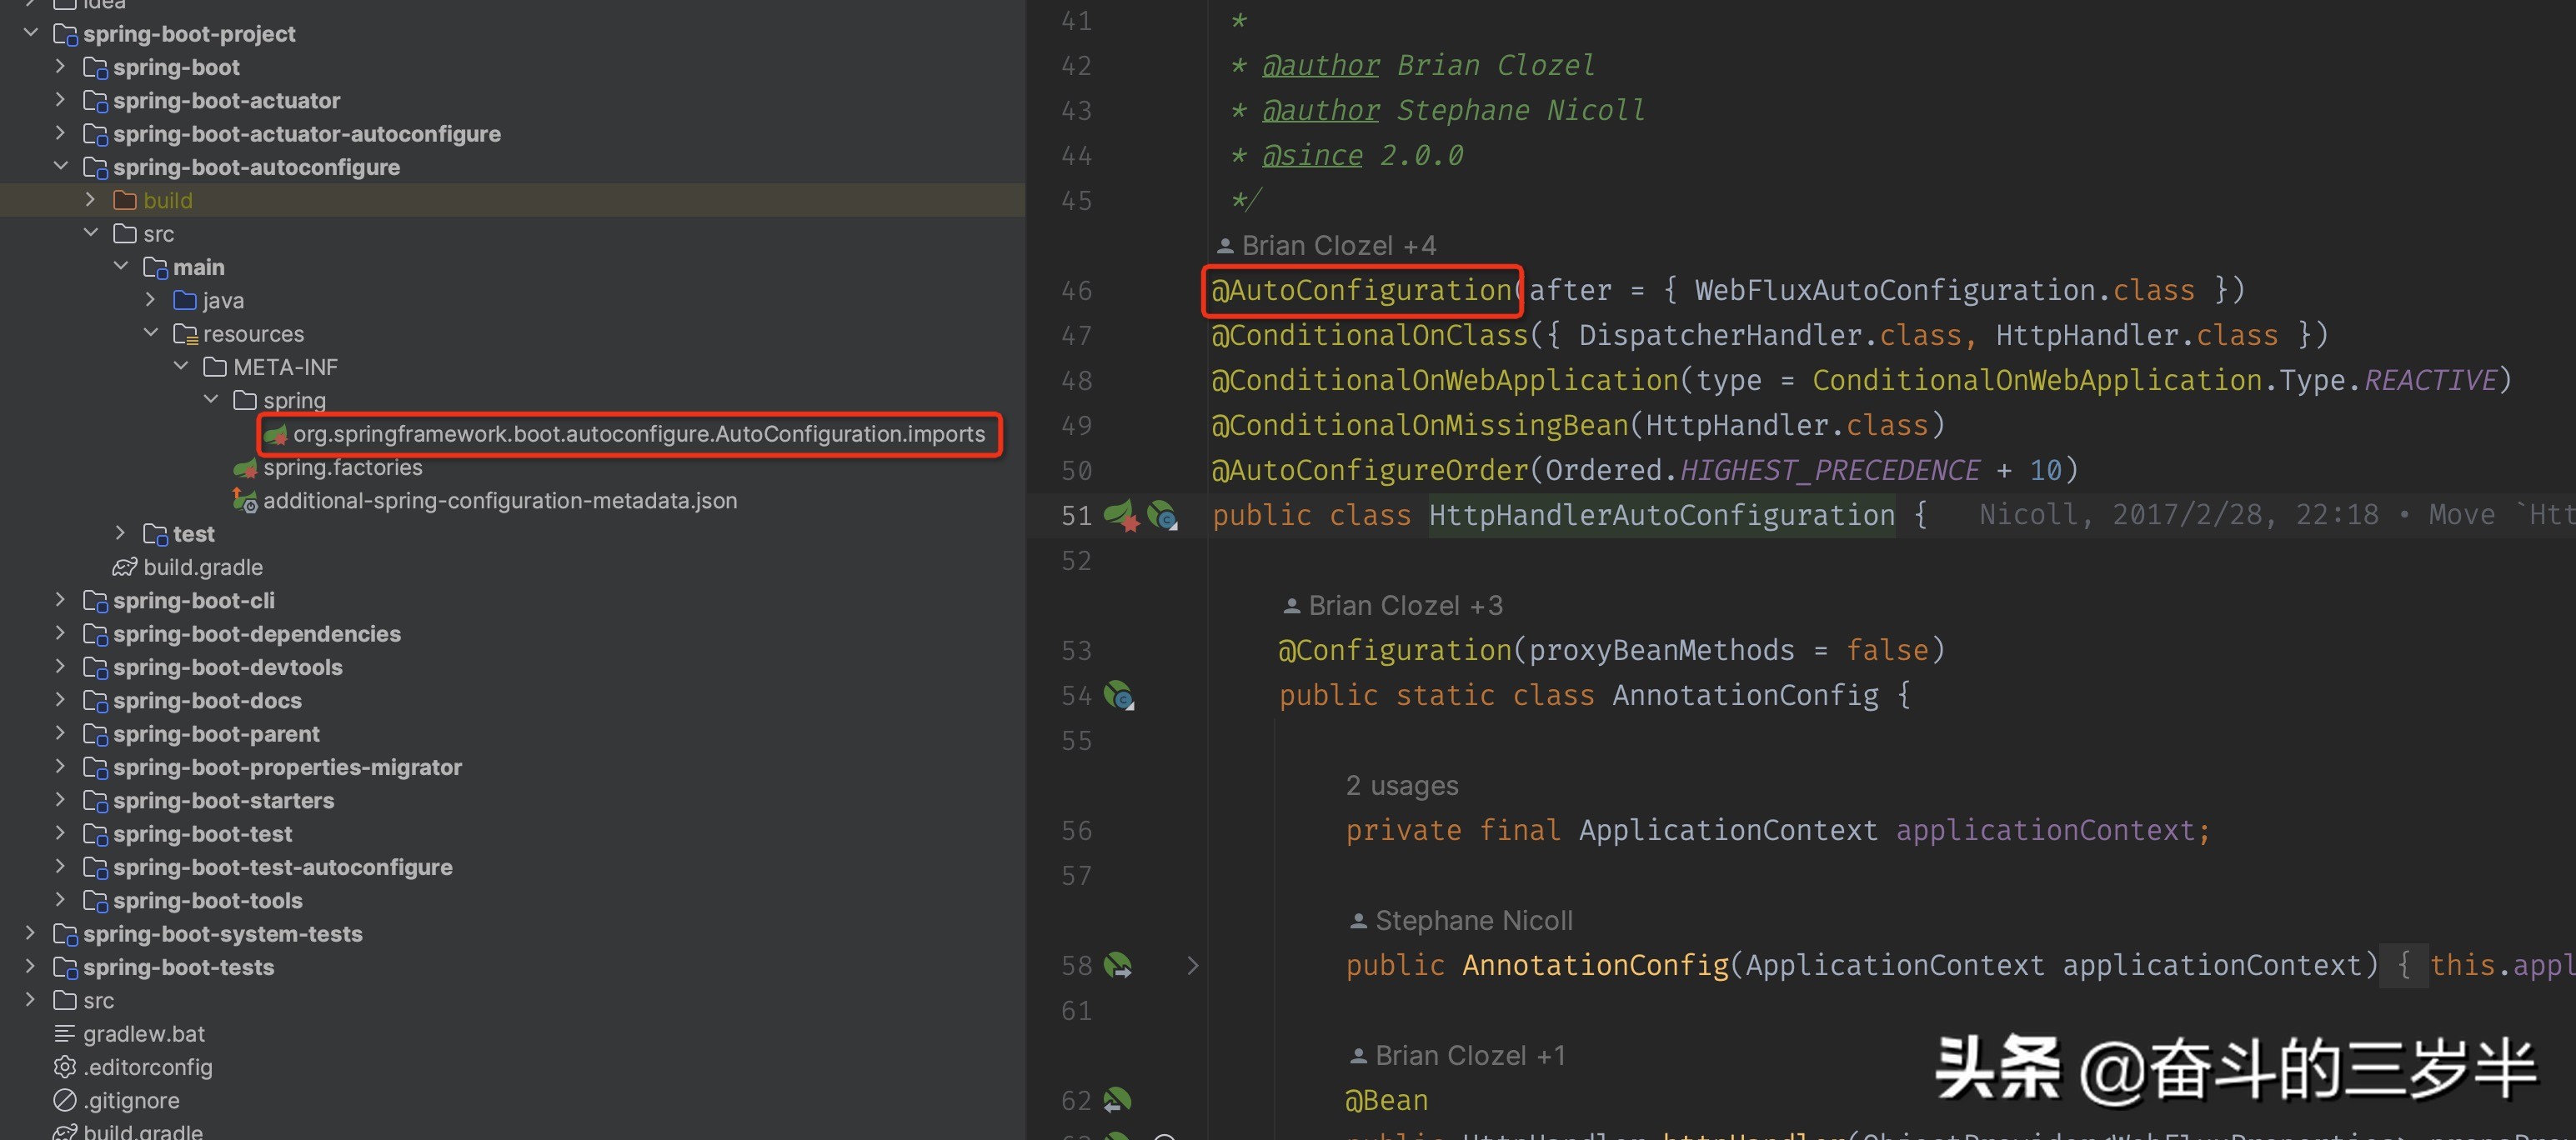Viewport: 2576px width, 1140px height.
Task: Expand the test folder
Action: coord(120,533)
